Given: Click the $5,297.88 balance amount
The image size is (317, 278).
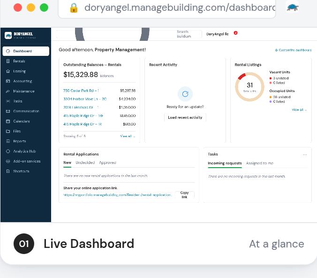Looking at the screenshot, I should click(128, 91).
